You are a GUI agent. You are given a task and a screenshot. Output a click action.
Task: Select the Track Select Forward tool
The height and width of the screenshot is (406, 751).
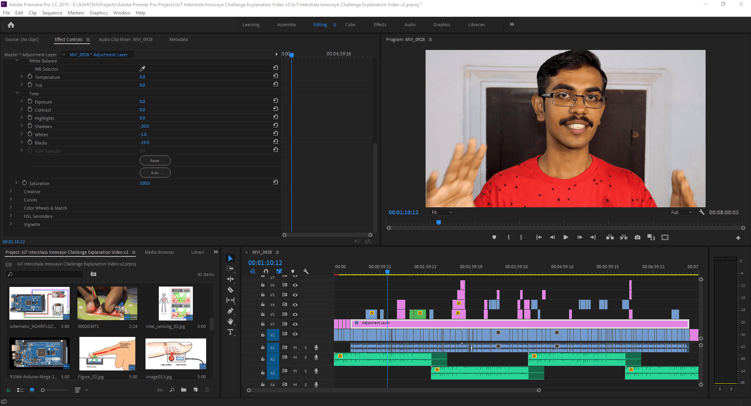230,269
